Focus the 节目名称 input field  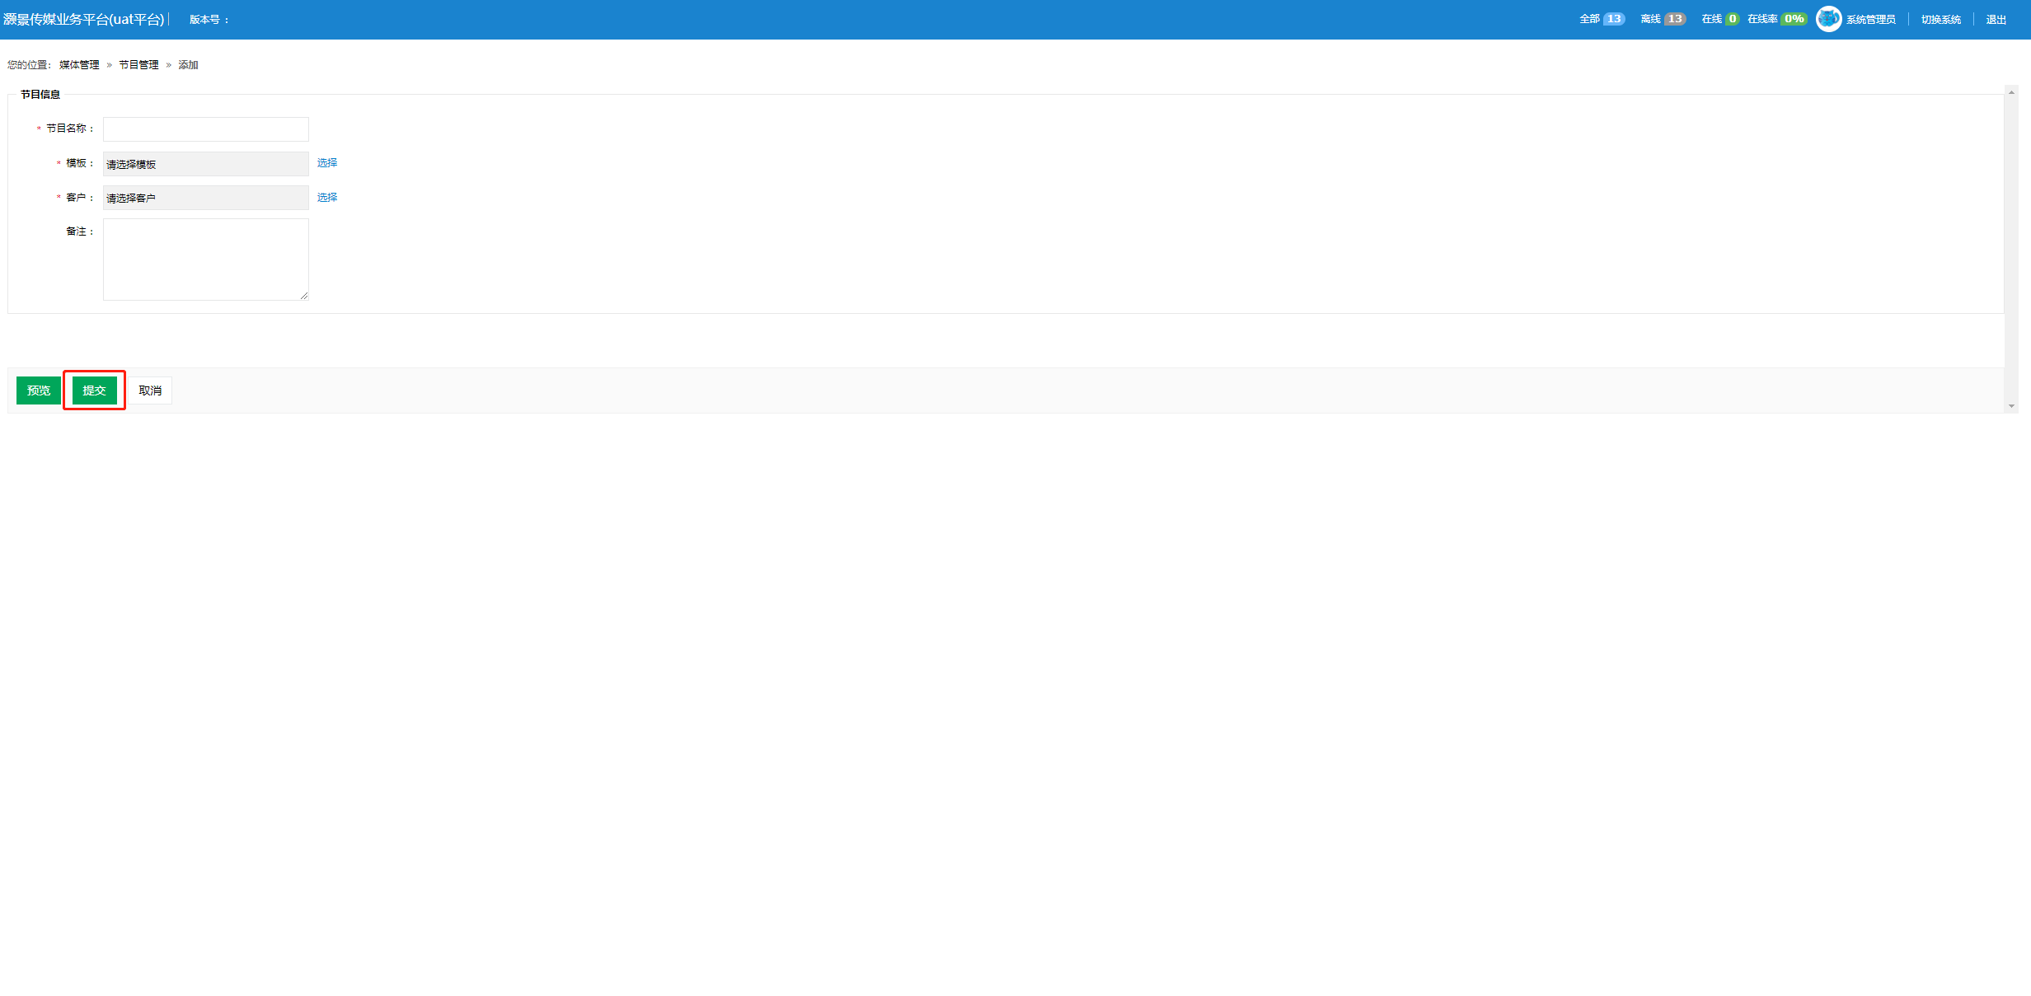pyautogui.click(x=206, y=129)
